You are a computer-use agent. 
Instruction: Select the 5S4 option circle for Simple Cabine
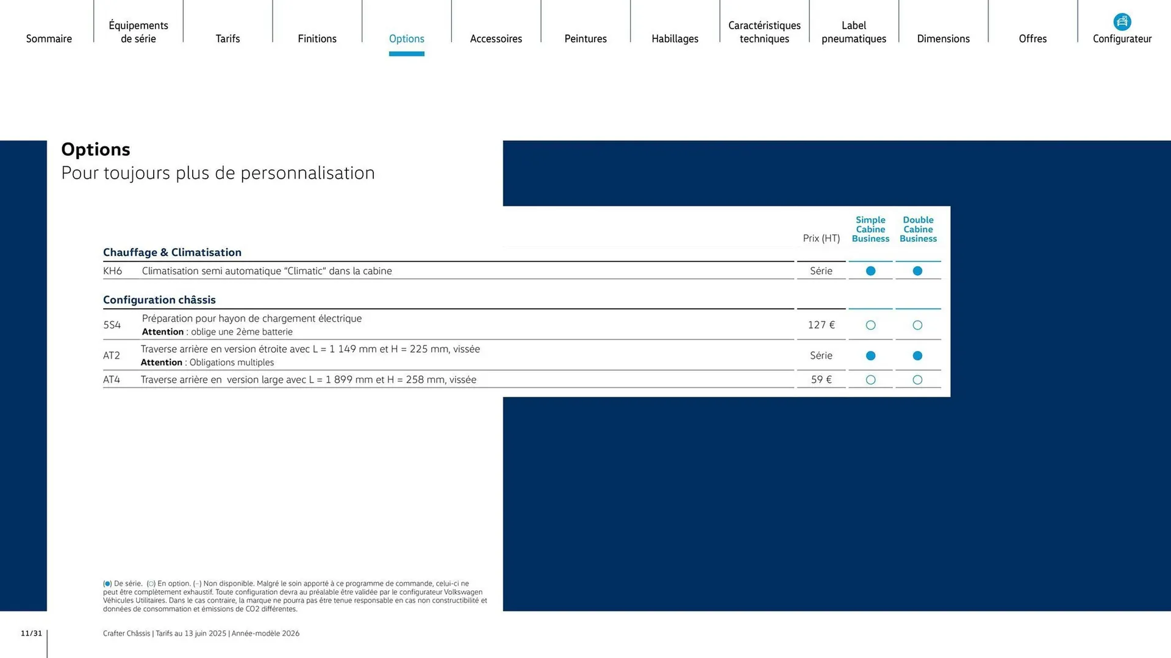[870, 325]
